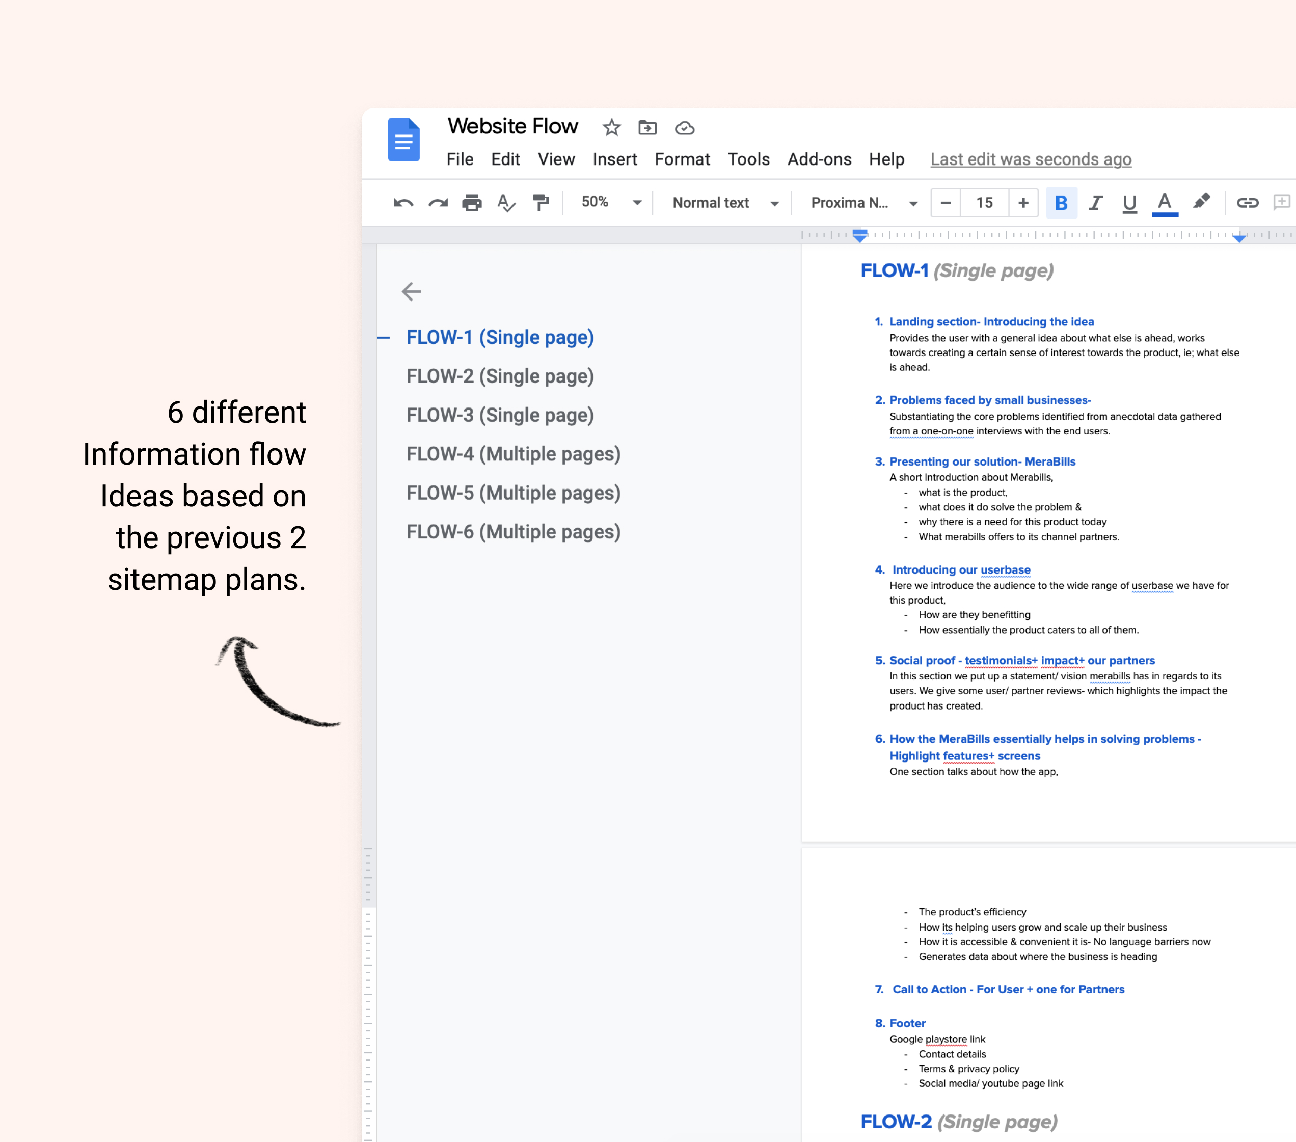This screenshot has height=1142, width=1296.
Task: Click the 'Terms & privacy policy' bullet
Action: (x=969, y=1069)
